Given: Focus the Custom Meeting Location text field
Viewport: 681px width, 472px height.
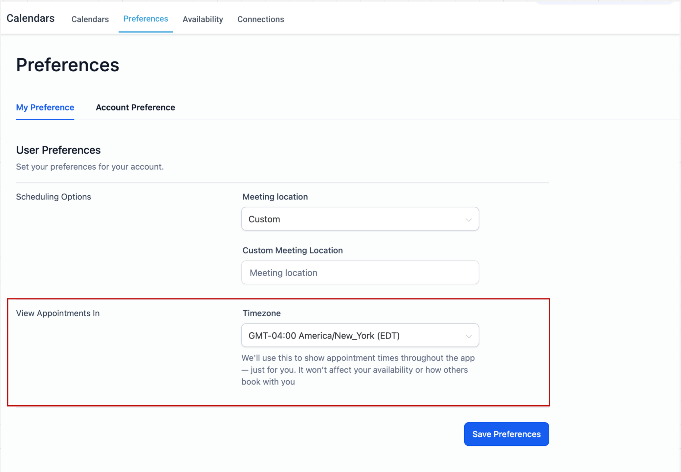Looking at the screenshot, I should [360, 272].
